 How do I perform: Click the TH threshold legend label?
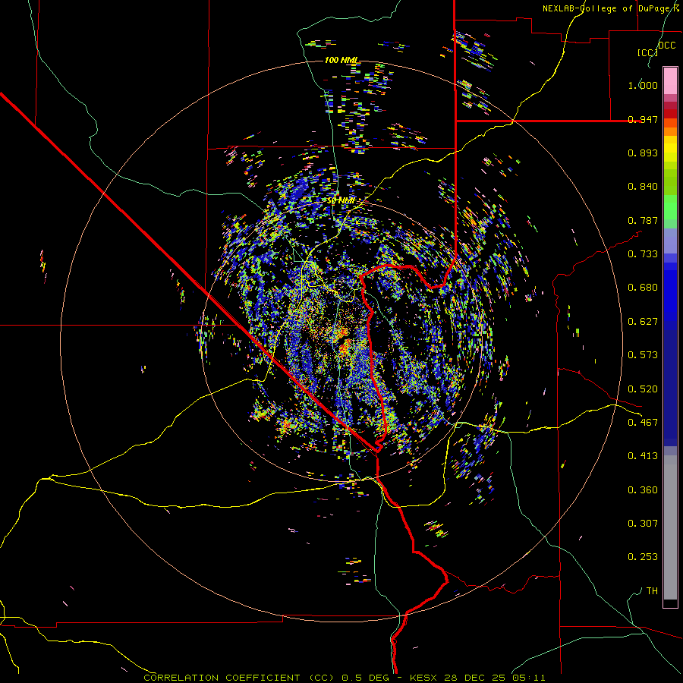[x=652, y=591]
